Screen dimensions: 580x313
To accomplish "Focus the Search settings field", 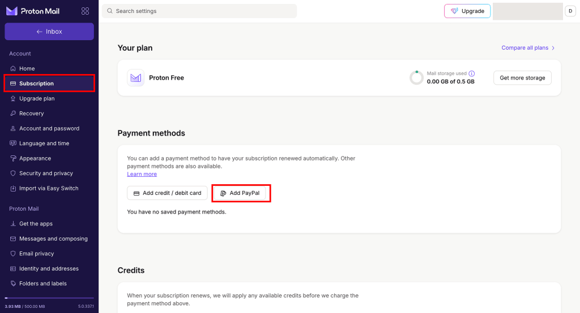I will pyautogui.click(x=199, y=11).
